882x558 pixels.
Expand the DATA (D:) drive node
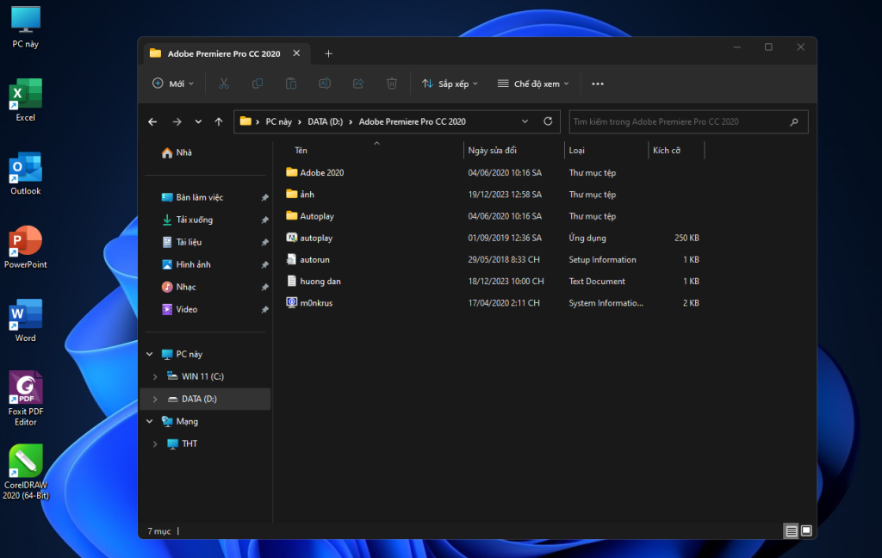(155, 399)
